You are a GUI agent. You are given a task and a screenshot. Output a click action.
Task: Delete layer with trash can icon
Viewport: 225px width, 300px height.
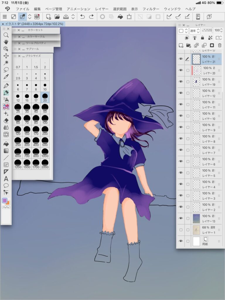click(x=220, y=45)
